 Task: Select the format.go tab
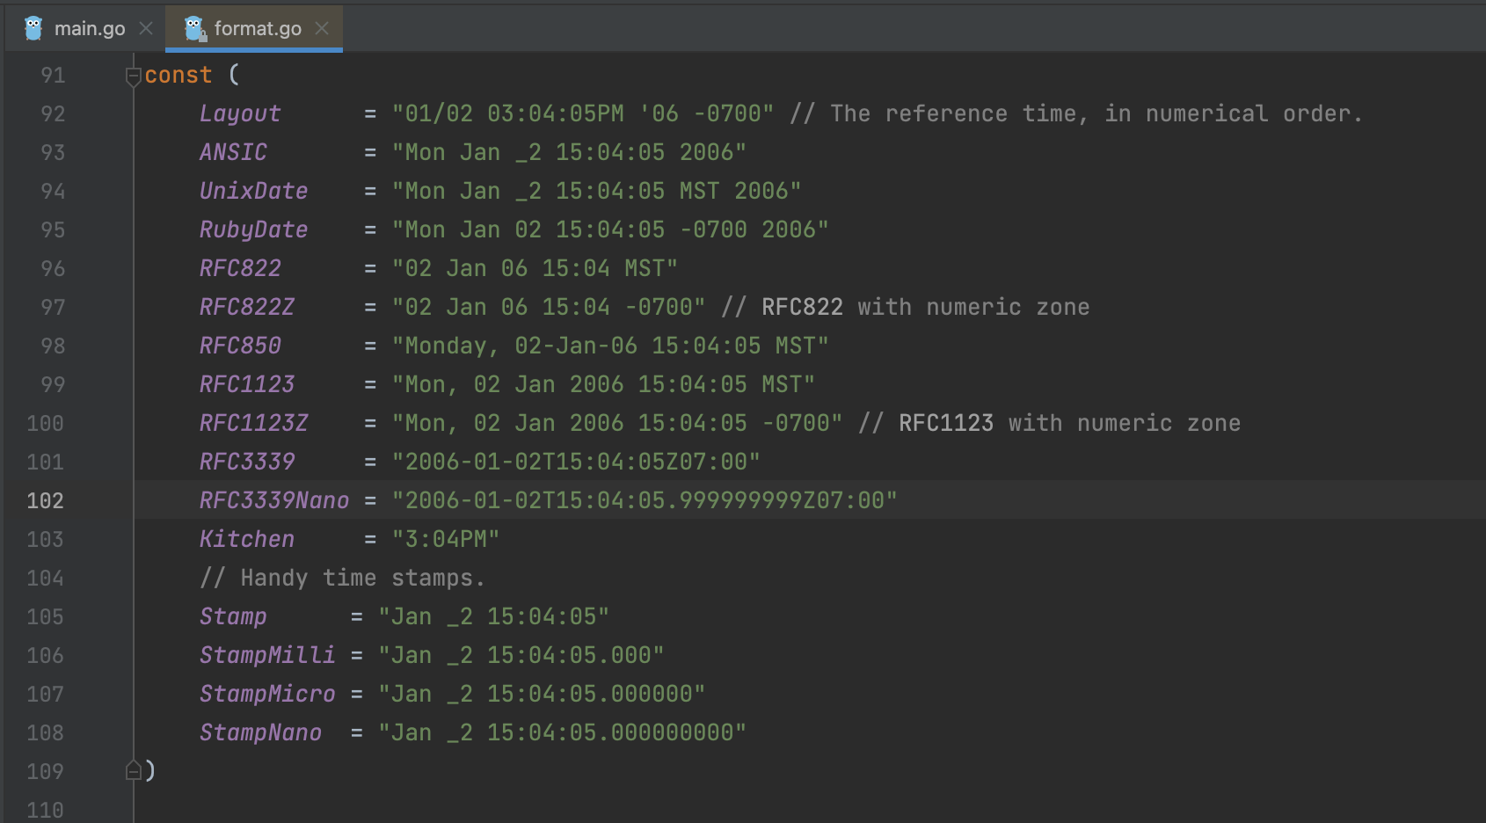point(254,28)
